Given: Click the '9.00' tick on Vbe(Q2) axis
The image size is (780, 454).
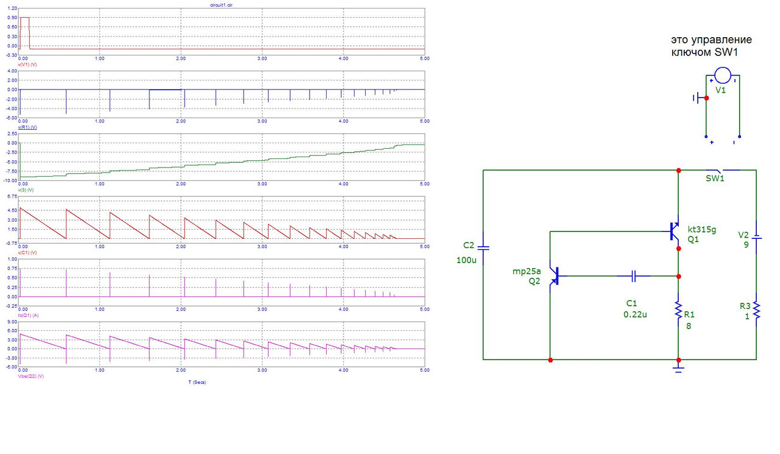Looking at the screenshot, I should [12, 322].
